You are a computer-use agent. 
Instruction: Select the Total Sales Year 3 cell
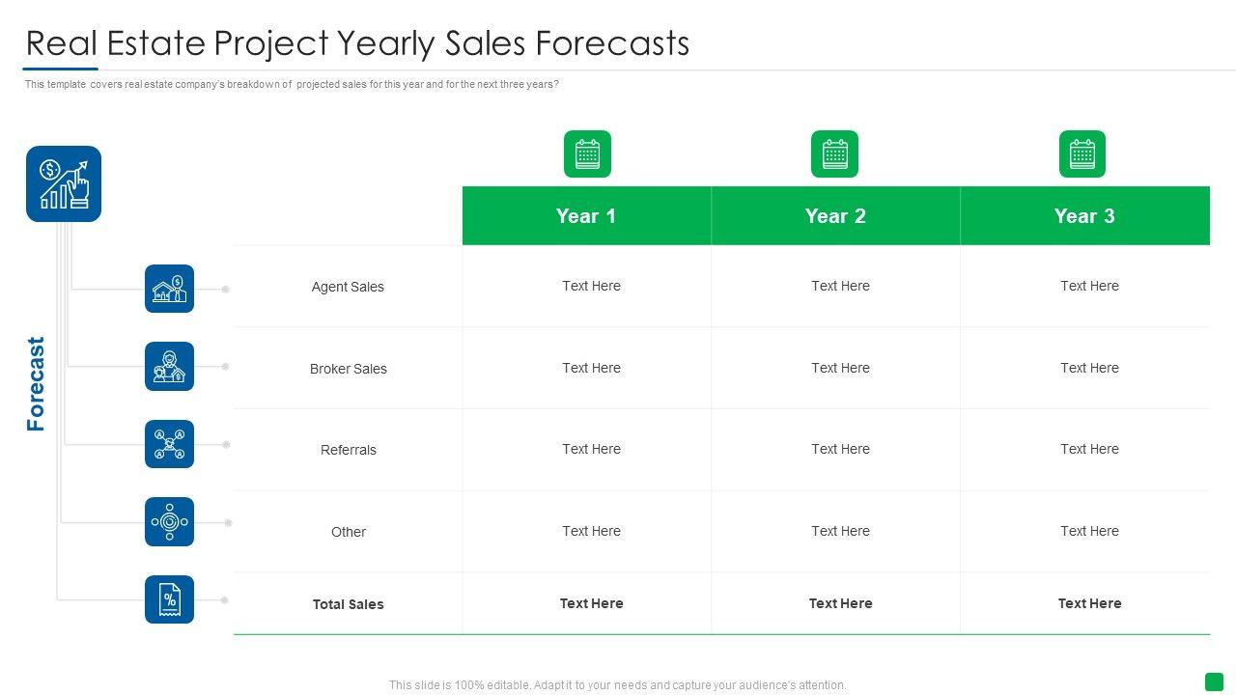(1089, 603)
